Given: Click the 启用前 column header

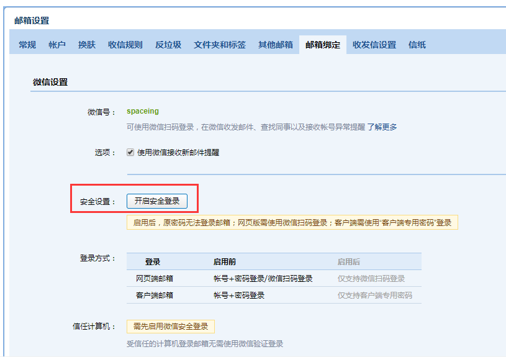Looking at the screenshot, I should [x=224, y=261].
